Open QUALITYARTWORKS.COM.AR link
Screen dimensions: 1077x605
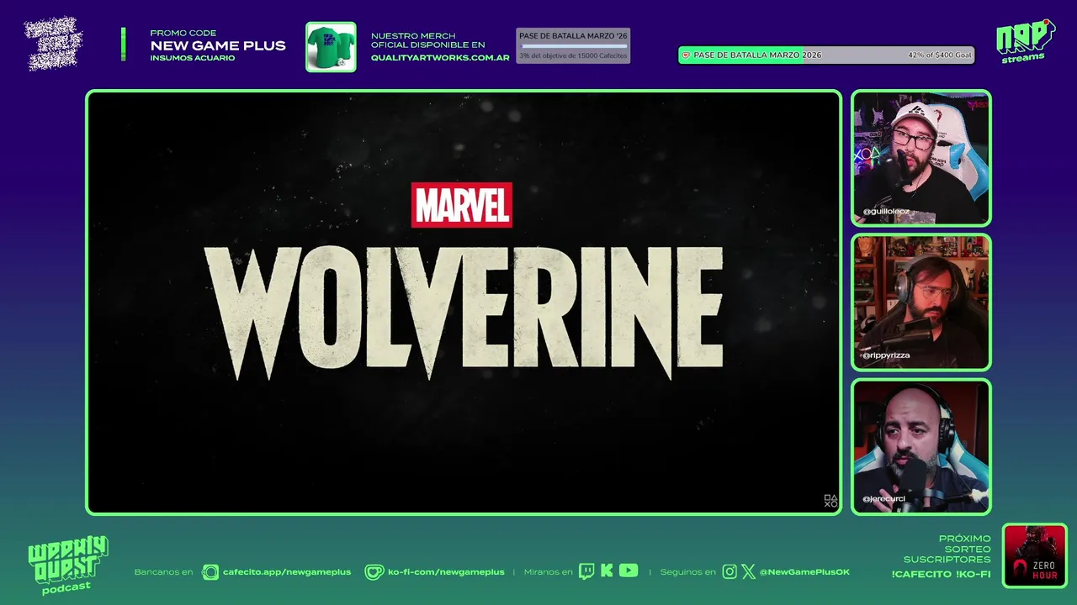[440, 58]
